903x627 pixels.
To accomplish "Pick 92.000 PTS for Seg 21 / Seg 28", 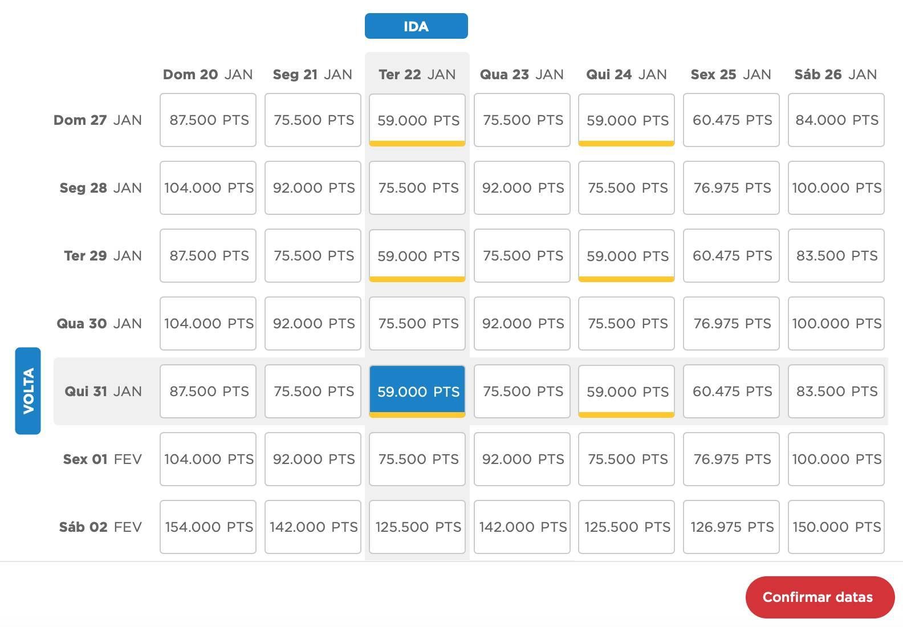I will coord(313,188).
